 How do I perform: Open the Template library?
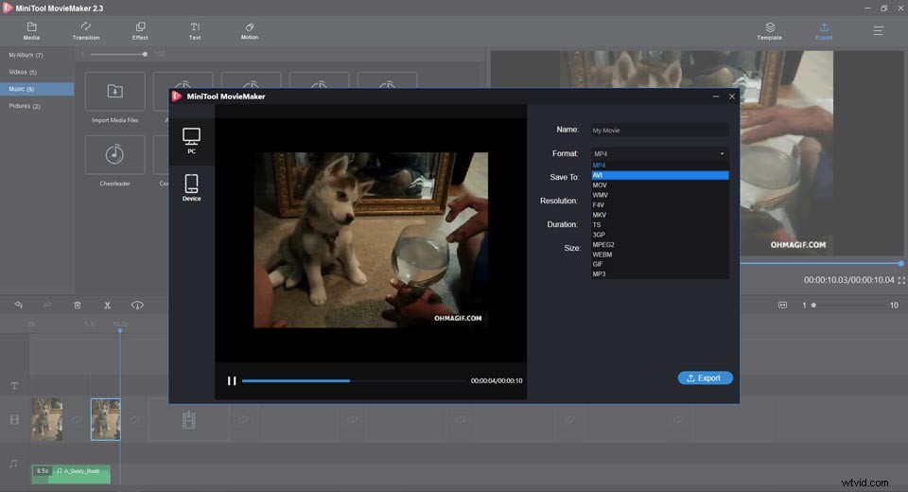[769, 30]
